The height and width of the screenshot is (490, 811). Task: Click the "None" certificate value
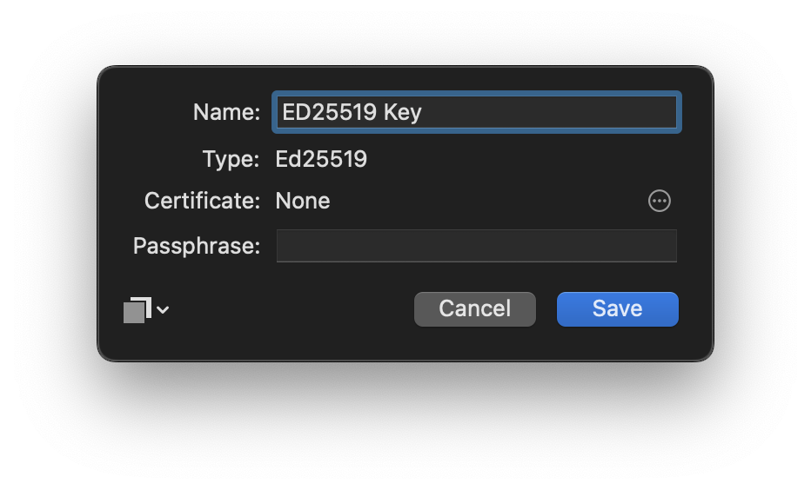303,201
